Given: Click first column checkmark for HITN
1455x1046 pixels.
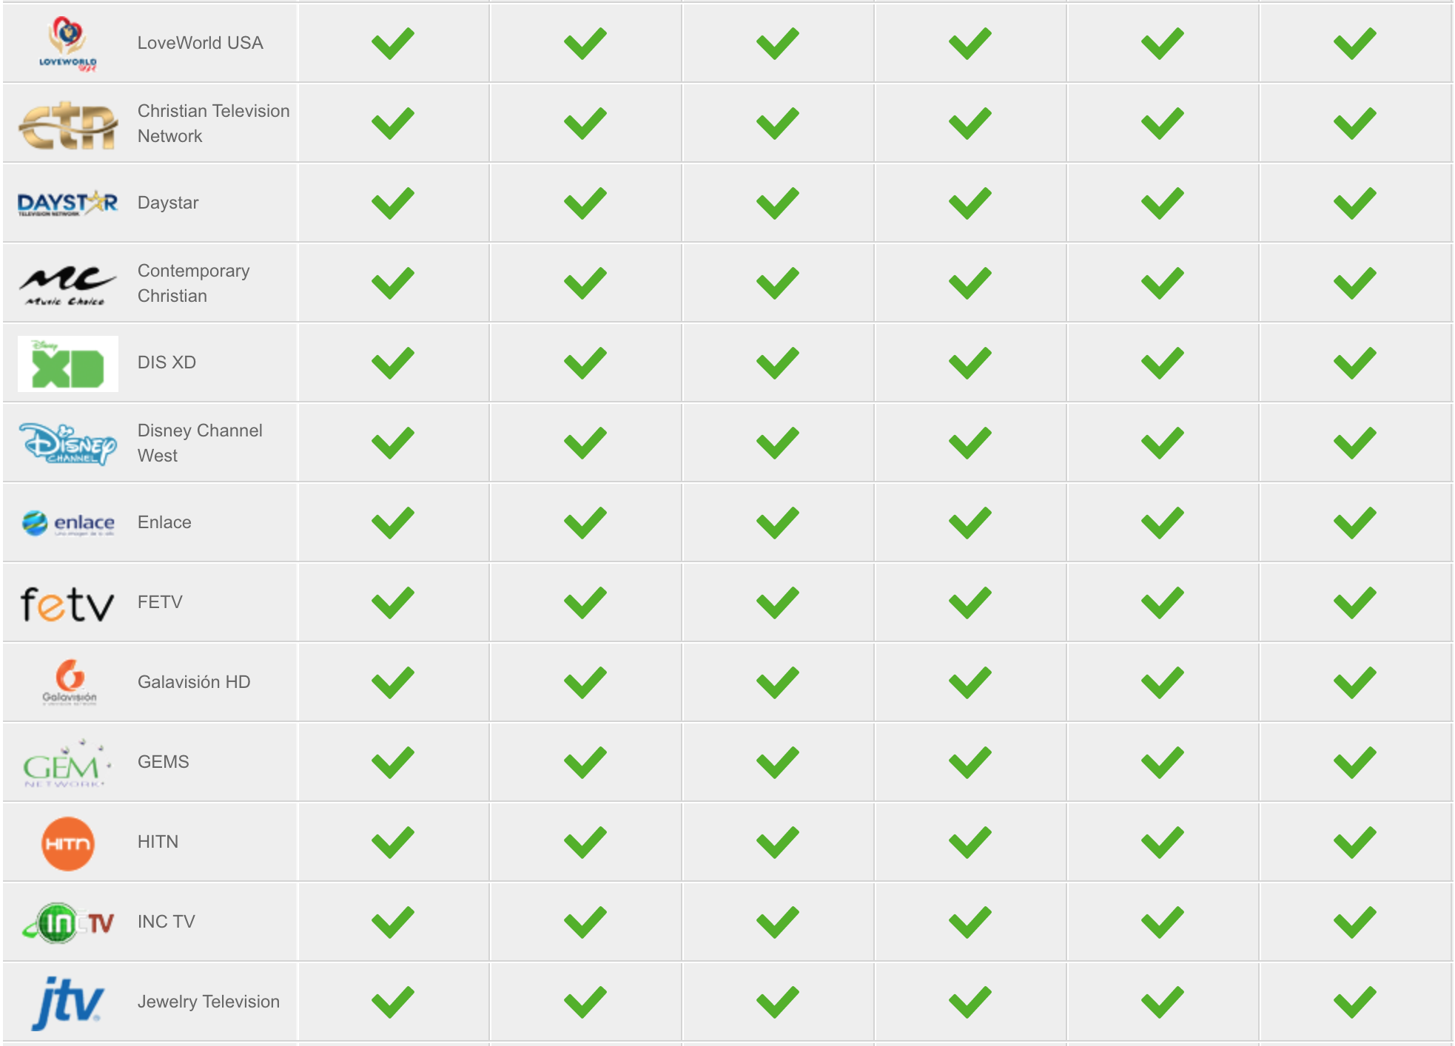Looking at the screenshot, I should click(393, 843).
